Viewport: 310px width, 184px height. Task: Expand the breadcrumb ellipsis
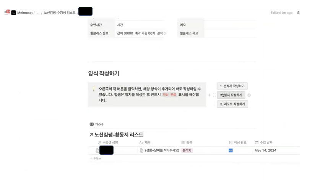38,13
